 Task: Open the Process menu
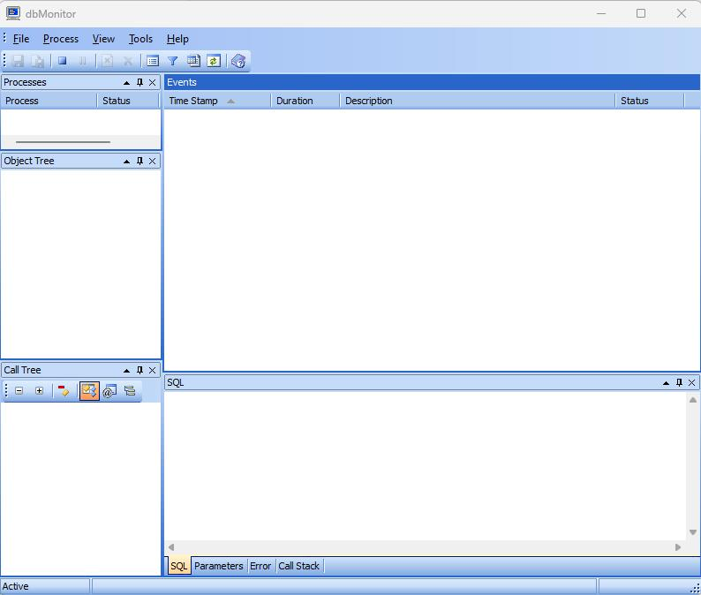[61, 39]
